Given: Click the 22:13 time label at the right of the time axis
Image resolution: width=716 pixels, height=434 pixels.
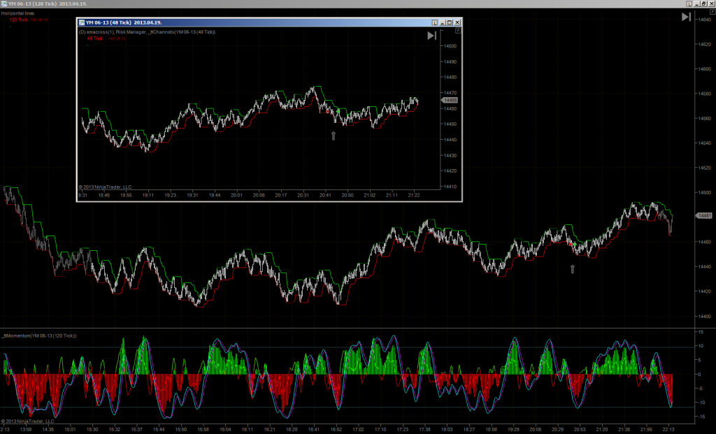Looking at the screenshot, I should tap(668, 429).
